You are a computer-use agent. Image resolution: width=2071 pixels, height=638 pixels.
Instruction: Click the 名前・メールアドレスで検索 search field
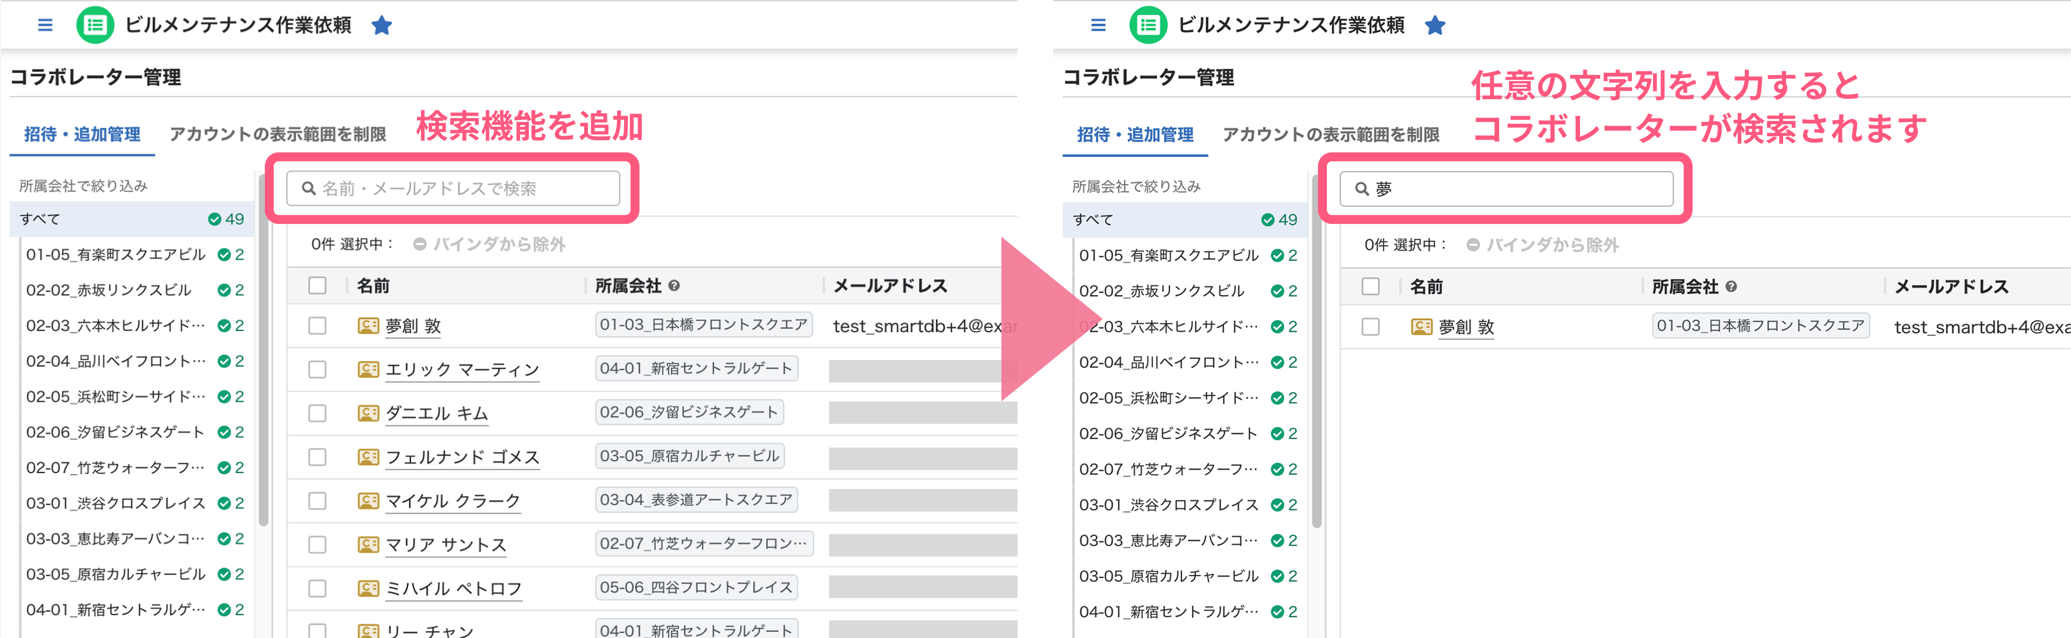(x=453, y=188)
